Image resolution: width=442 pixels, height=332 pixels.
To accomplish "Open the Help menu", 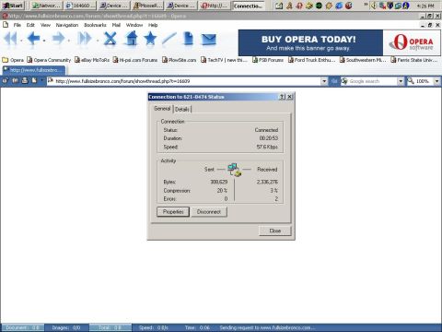I will click(x=153, y=25).
